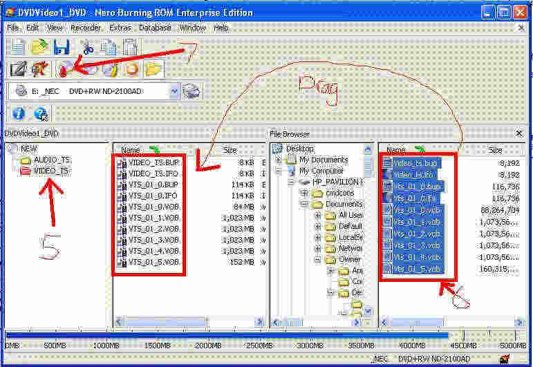
Task: Click the orange disc toolbar icon
Action: [131, 69]
